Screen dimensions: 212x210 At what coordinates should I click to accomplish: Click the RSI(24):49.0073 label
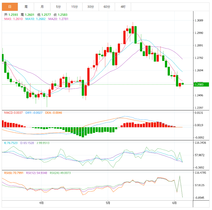point(60,173)
